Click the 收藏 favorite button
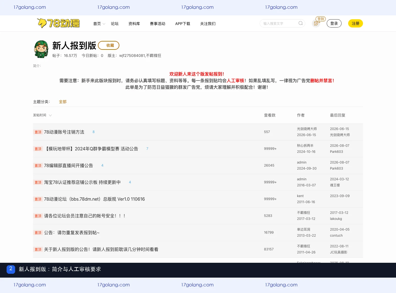 (x=109, y=45)
